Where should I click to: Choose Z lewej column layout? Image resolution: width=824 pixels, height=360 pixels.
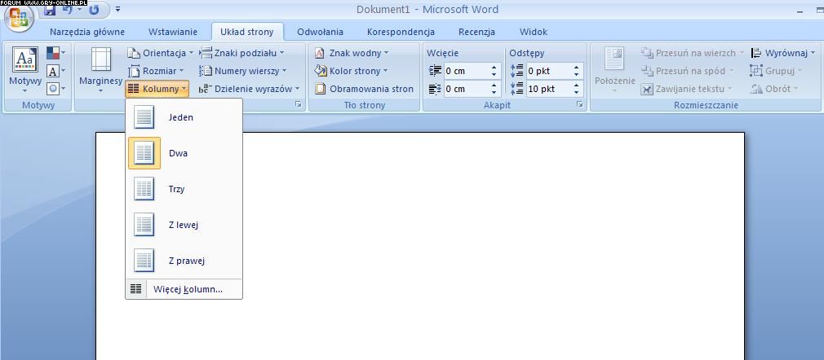[x=184, y=225]
